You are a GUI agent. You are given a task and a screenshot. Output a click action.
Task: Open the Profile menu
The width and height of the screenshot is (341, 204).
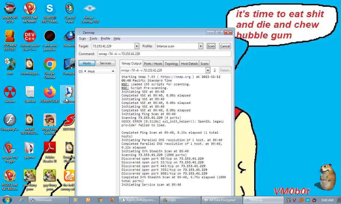[x=105, y=39]
